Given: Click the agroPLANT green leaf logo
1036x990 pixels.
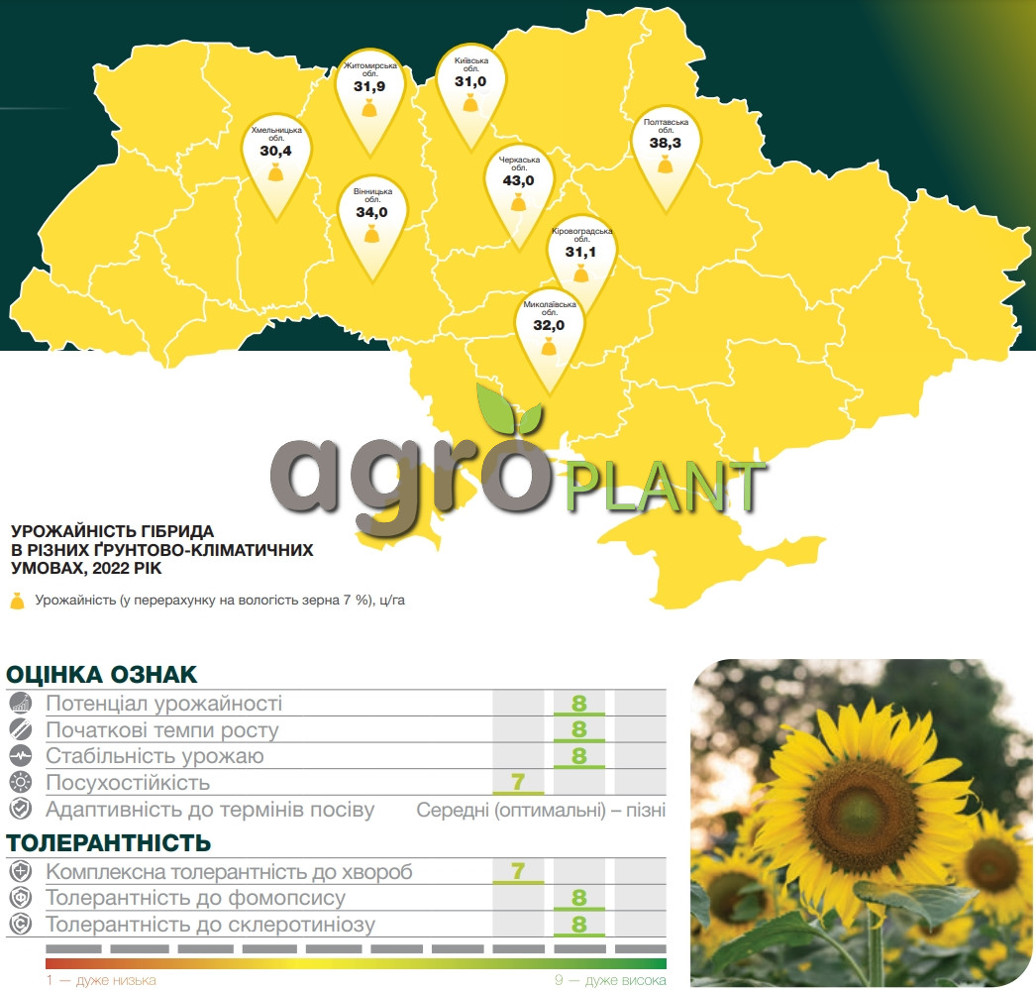Looking at the screenshot, I should tap(508, 408).
